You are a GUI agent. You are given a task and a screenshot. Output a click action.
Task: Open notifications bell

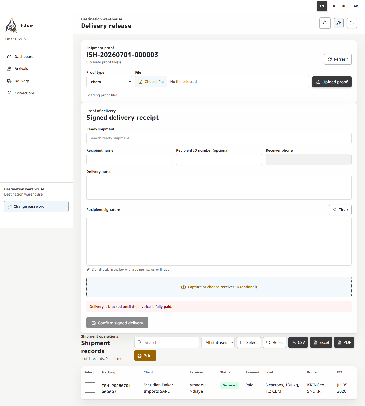click(x=325, y=23)
